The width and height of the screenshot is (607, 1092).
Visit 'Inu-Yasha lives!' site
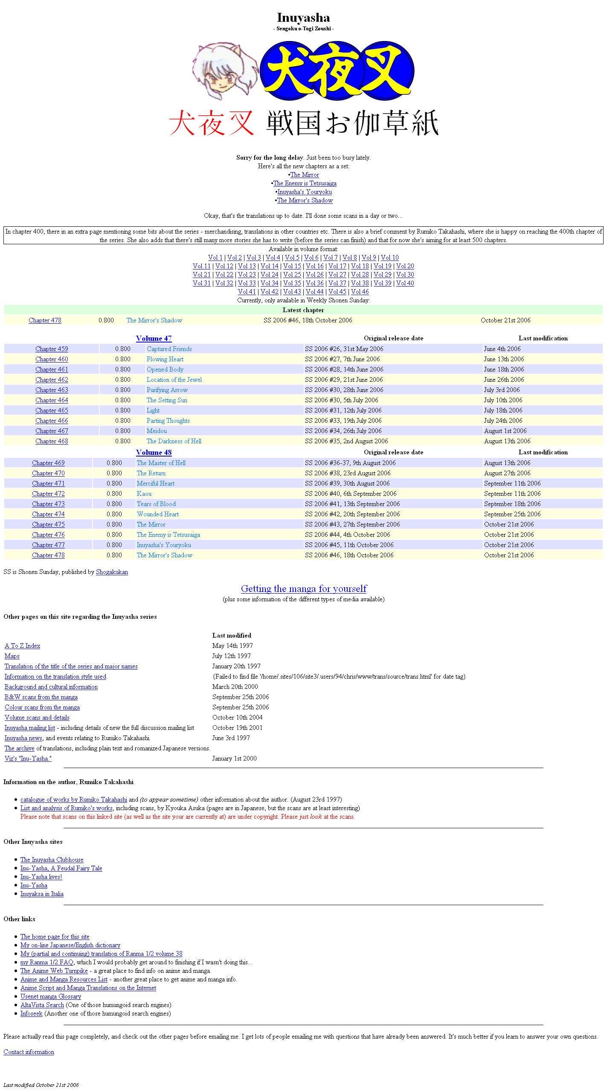pos(41,877)
